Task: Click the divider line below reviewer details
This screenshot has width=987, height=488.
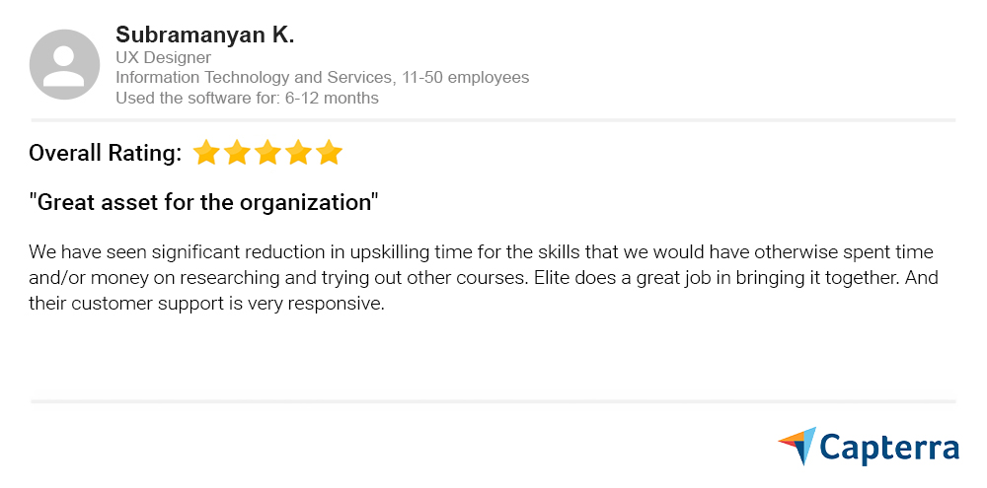Action: [493, 120]
